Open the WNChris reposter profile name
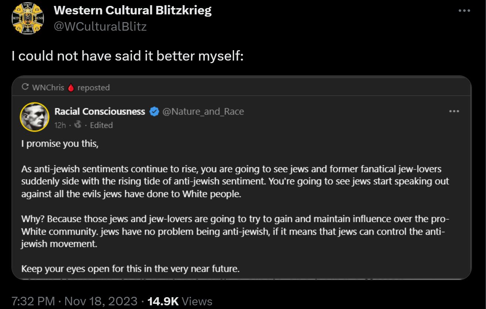Viewport: 486px width, 309px height. (48, 87)
